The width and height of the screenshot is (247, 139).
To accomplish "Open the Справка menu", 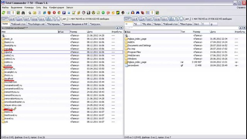I will tap(241, 7).
